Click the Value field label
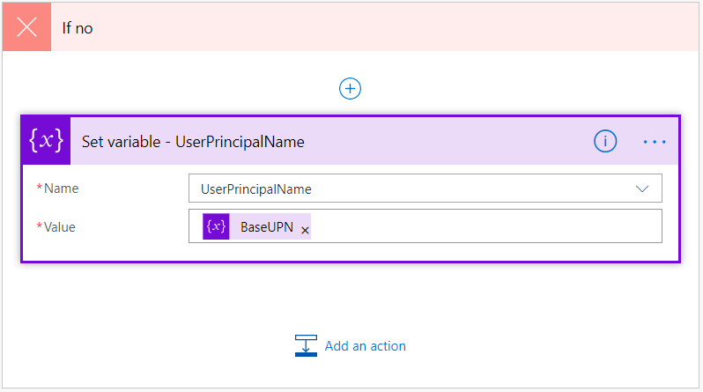 (60, 227)
